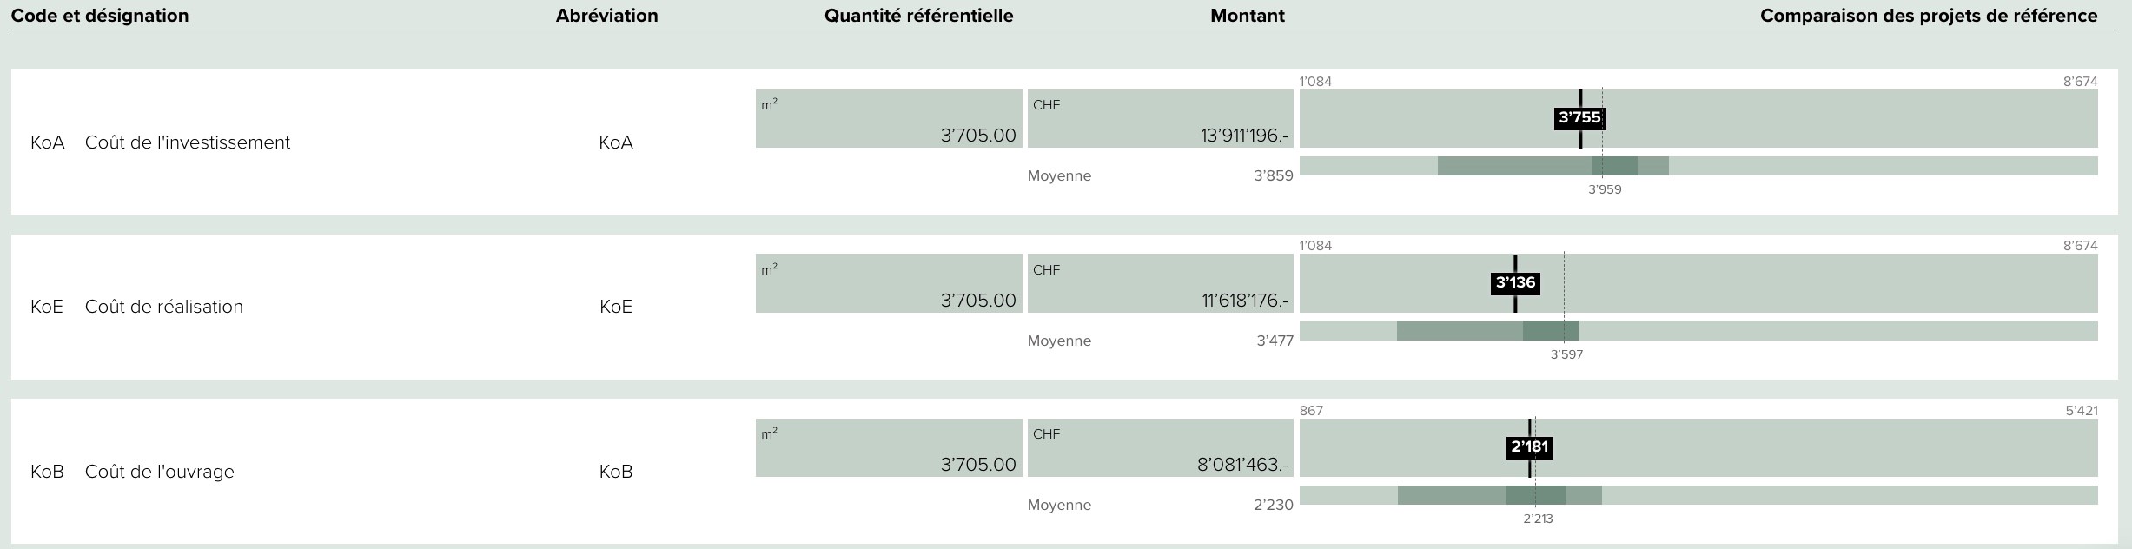Click the "Abréviation" column header
Screen dimensions: 2132x549
pos(606,16)
